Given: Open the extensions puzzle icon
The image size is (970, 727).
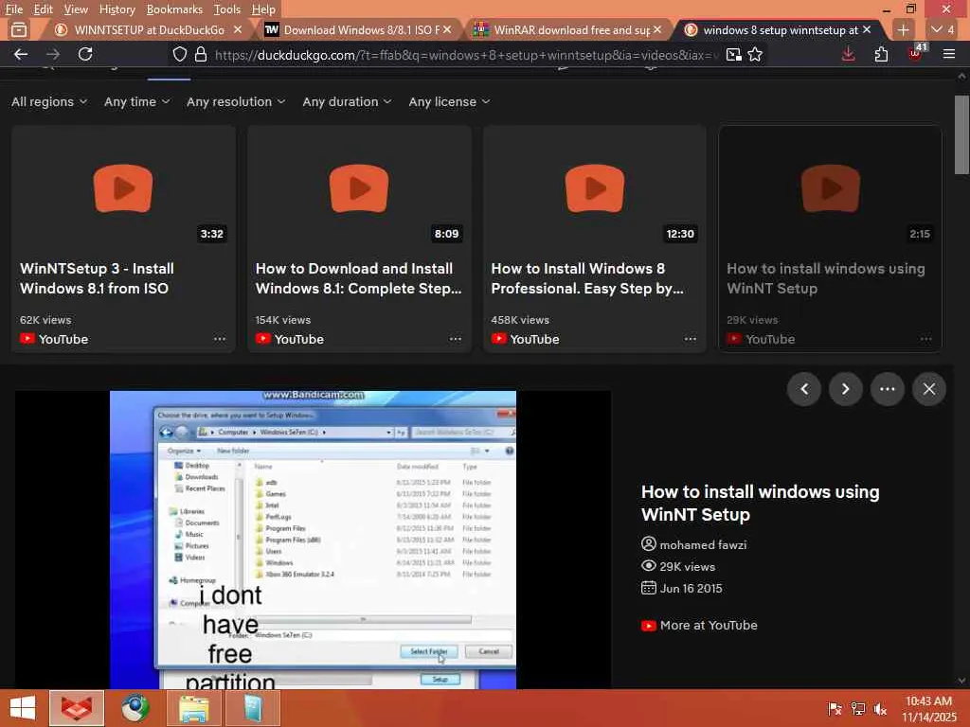Looking at the screenshot, I should tap(882, 54).
